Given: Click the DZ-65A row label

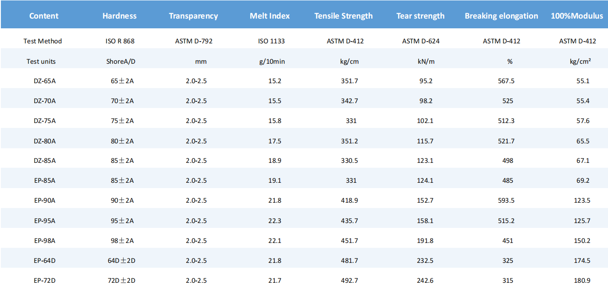Looking at the screenshot, I should pos(44,81).
